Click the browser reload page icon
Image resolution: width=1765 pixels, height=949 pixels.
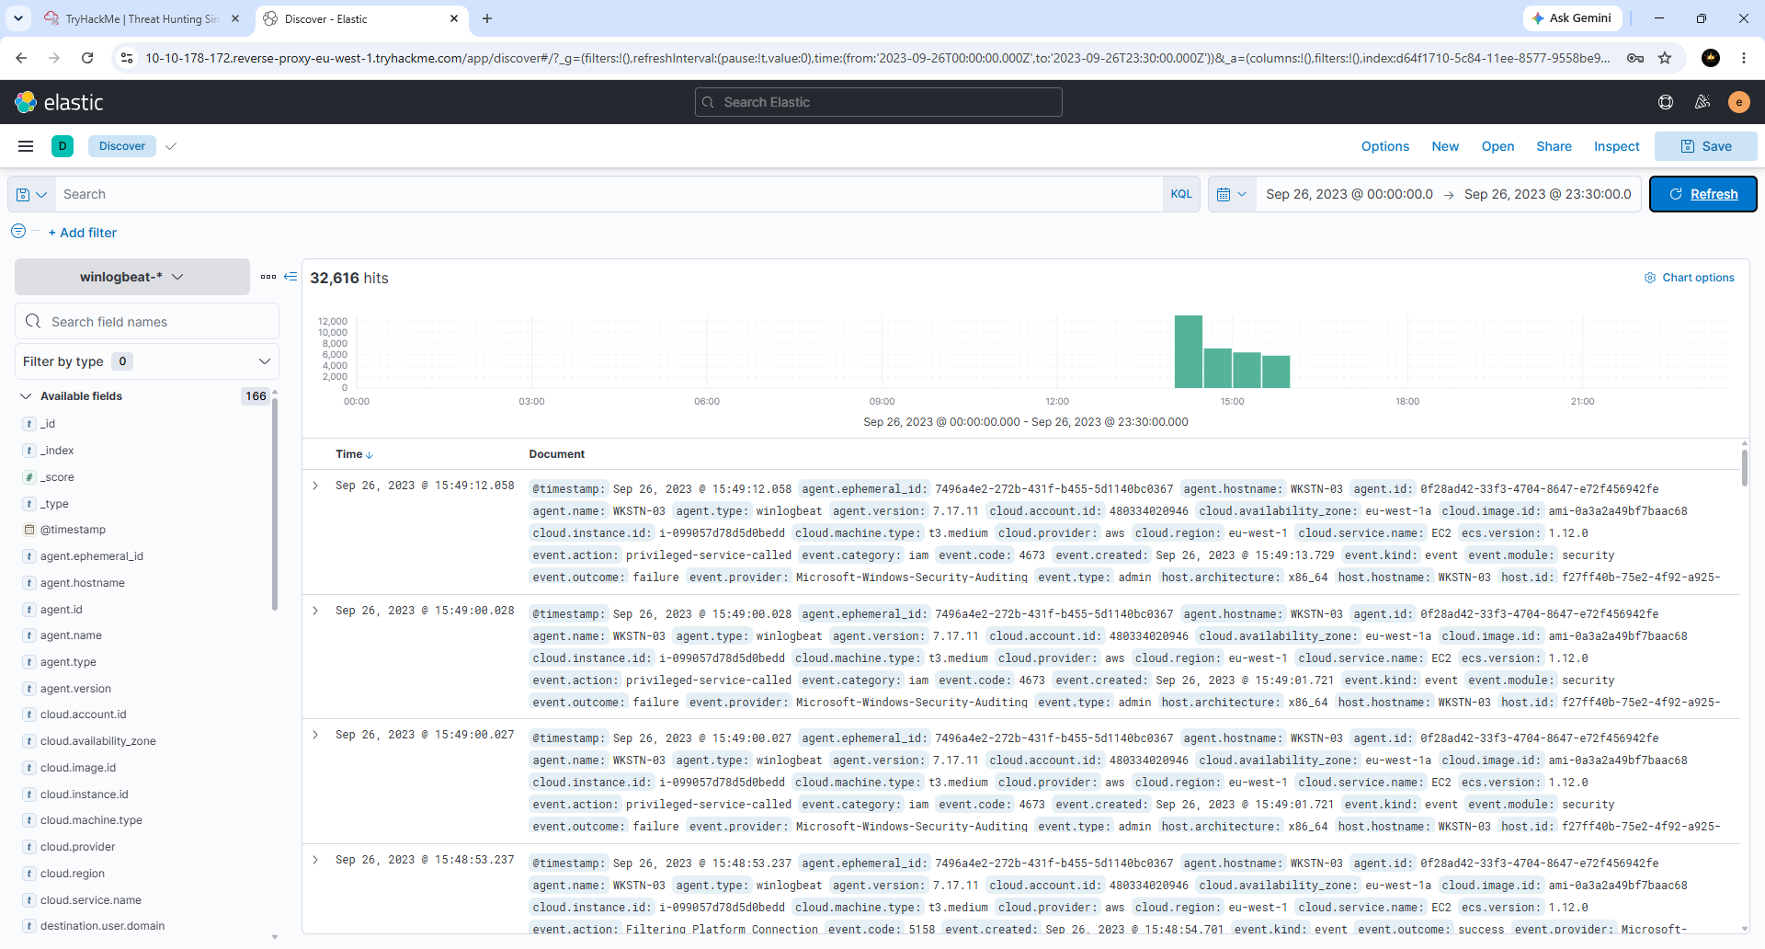pos(87,58)
